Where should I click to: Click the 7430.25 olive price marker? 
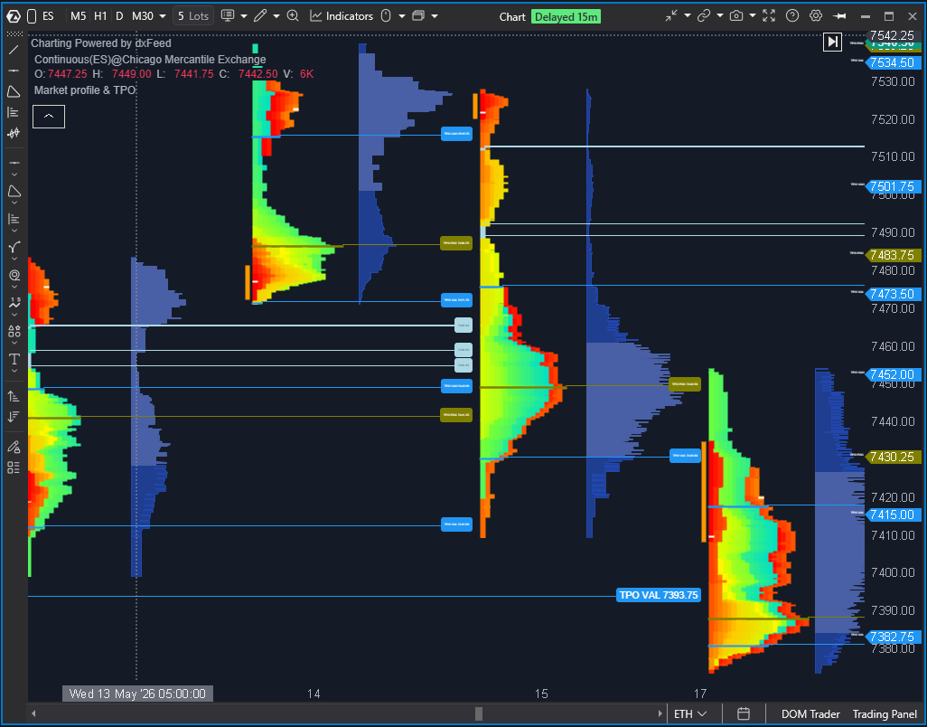coord(894,457)
